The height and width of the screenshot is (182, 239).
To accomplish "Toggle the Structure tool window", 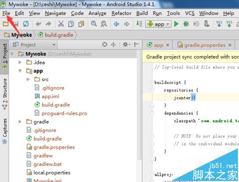I will tap(5, 94).
